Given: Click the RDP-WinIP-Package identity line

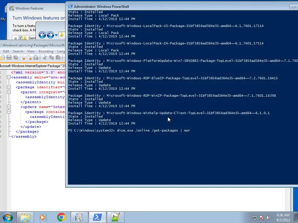Looking at the screenshot, I should (172, 96).
